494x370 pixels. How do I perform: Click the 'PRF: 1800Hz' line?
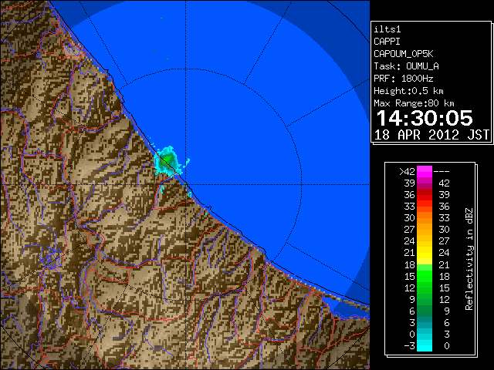403,79
